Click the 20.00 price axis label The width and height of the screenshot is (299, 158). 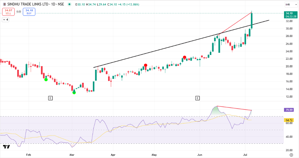[289, 66]
